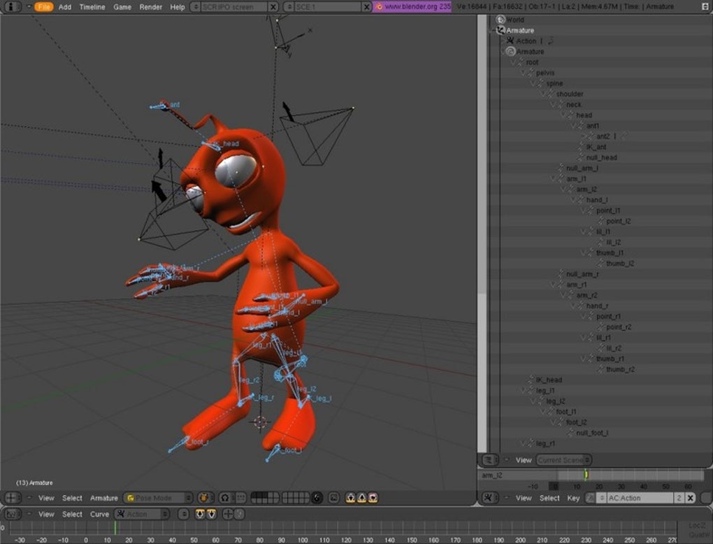
Task: Open the Armature menu in 3D view header
Action: pos(103,498)
